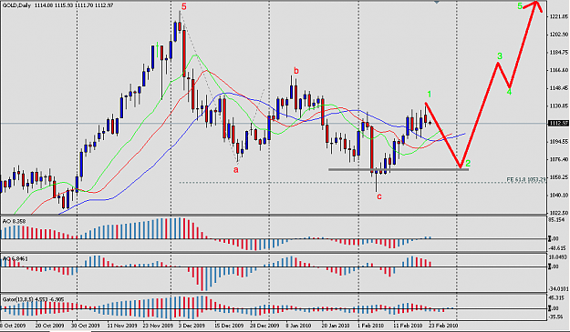This screenshot has width=570, height=332.
Task: Click the 30 Oct 2009 date label
Action: point(86,326)
